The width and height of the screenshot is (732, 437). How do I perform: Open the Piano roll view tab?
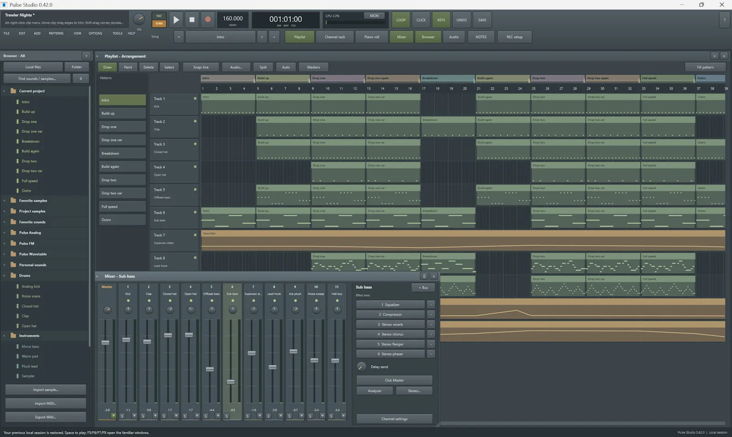[371, 37]
